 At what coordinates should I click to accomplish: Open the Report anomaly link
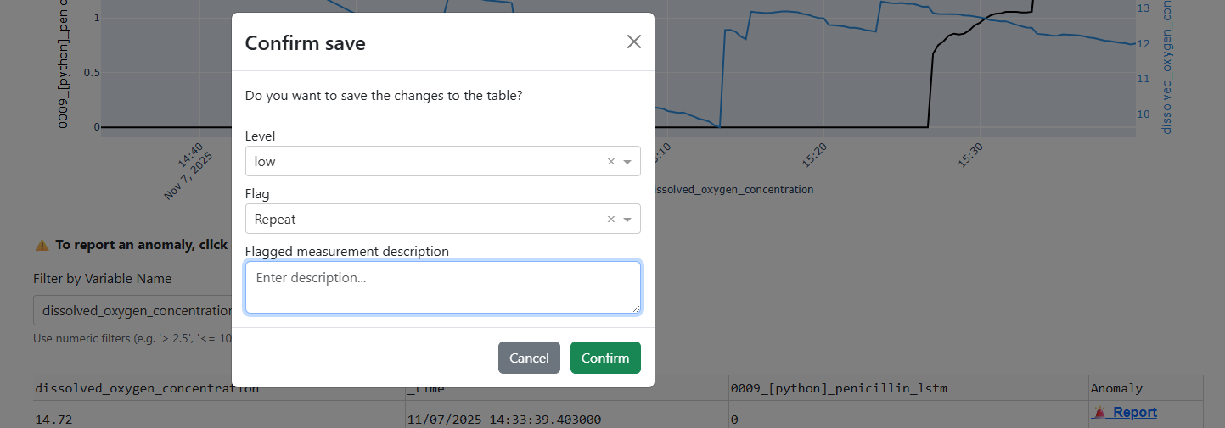tap(1134, 413)
